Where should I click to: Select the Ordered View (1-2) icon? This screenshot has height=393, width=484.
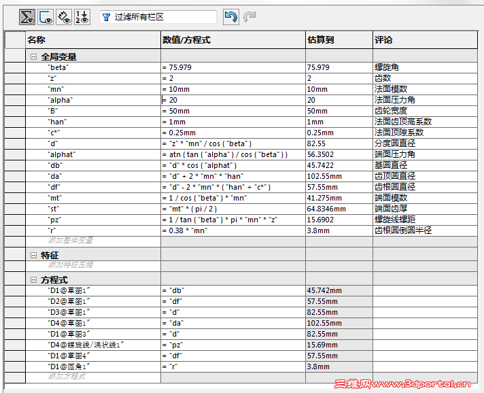[x=82, y=17]
